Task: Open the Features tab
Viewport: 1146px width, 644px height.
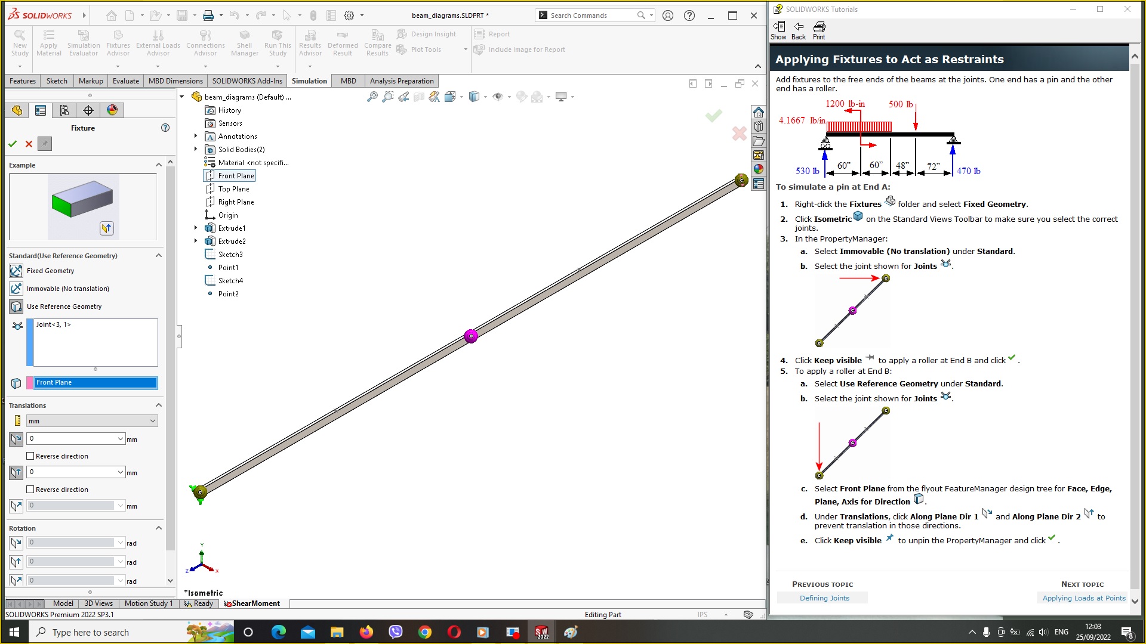Action: pos(23,81)
